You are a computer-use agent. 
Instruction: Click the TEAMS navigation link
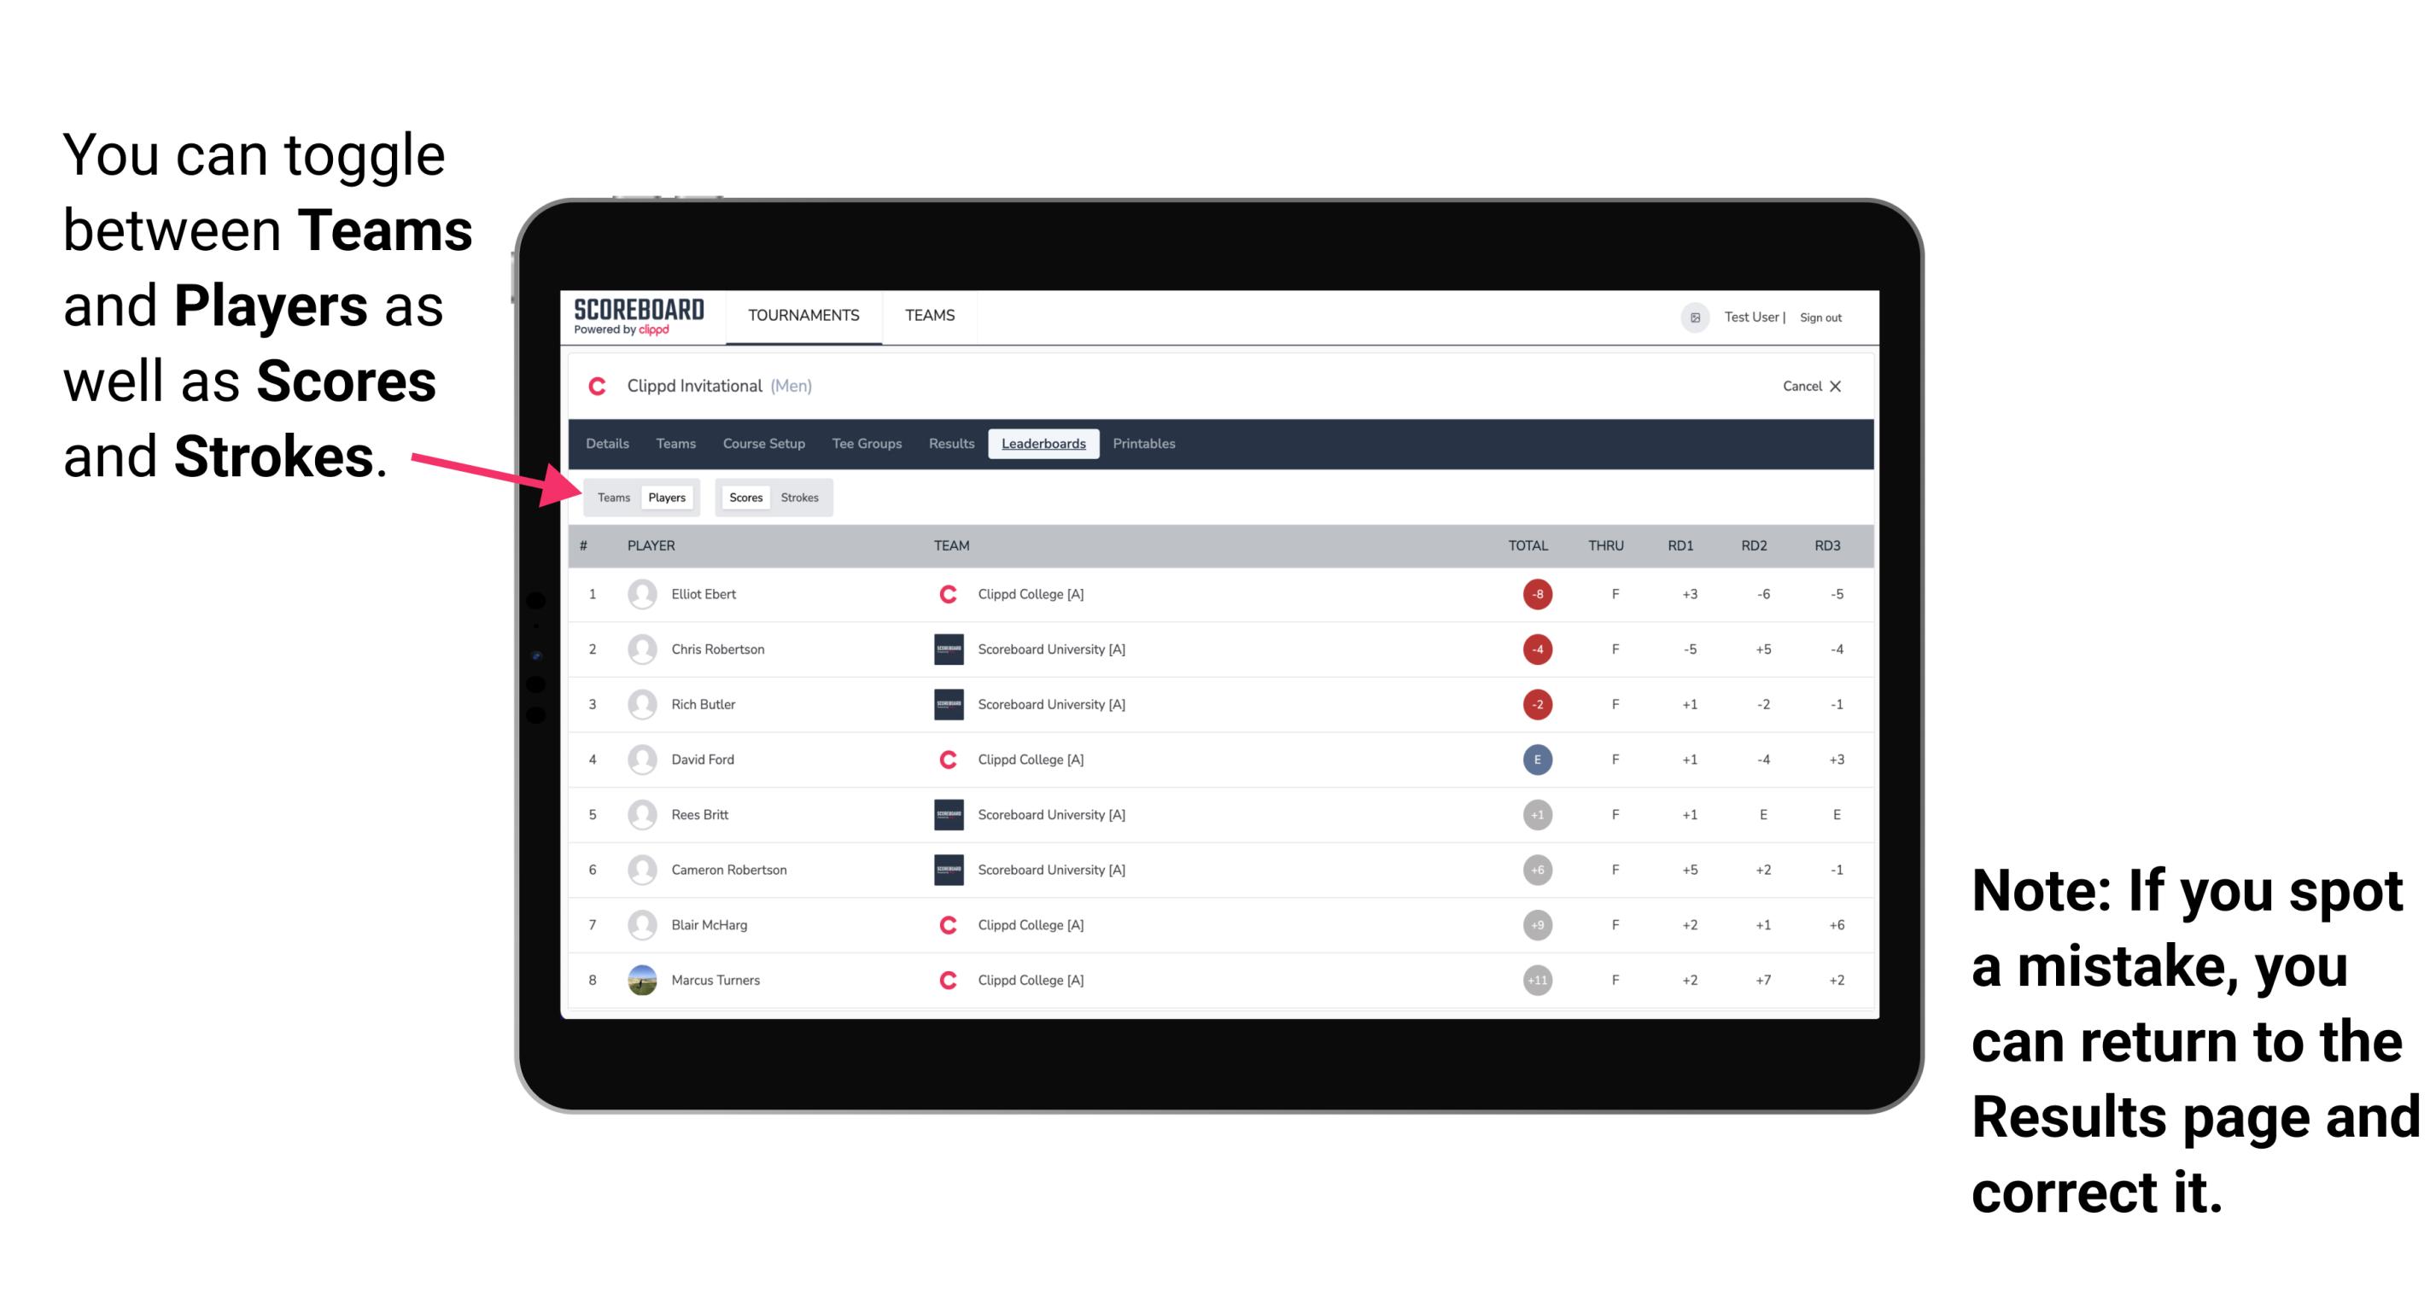click(x=927, y=317)
